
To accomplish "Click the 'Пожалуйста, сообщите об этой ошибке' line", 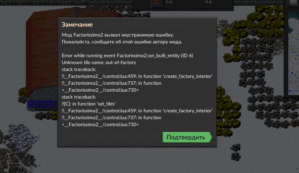I will [122, 42].
